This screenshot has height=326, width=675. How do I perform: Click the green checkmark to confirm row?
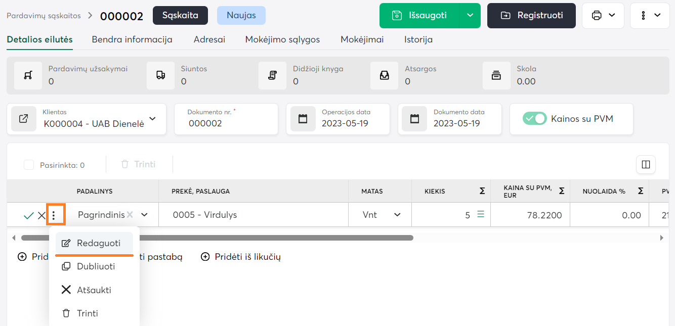pos(29,215)
